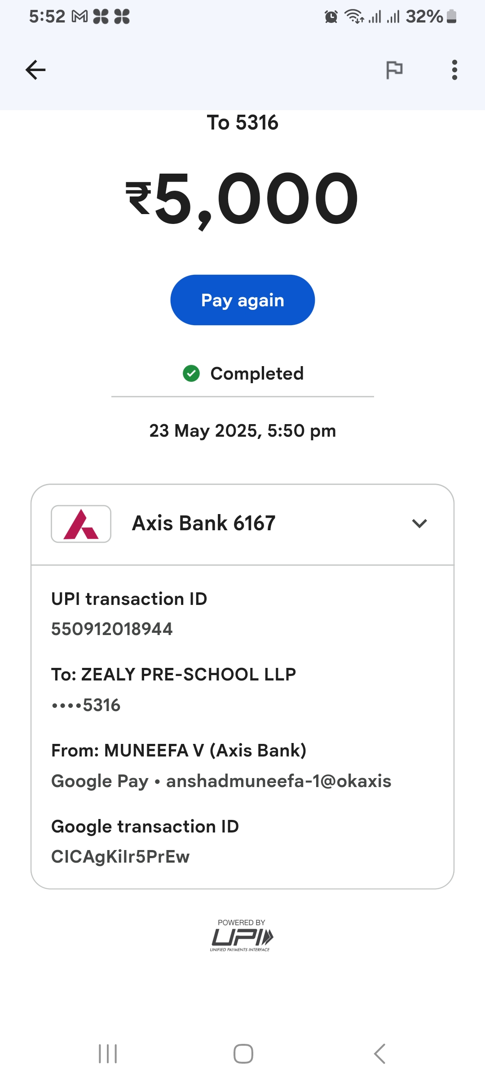Tap the Axis Bank logo
This screenshot has width=485, height=1083.
point(81,524)
